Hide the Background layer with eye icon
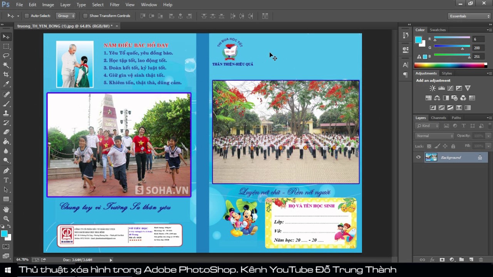Viewport: 493px width, 277px height. 418,157
